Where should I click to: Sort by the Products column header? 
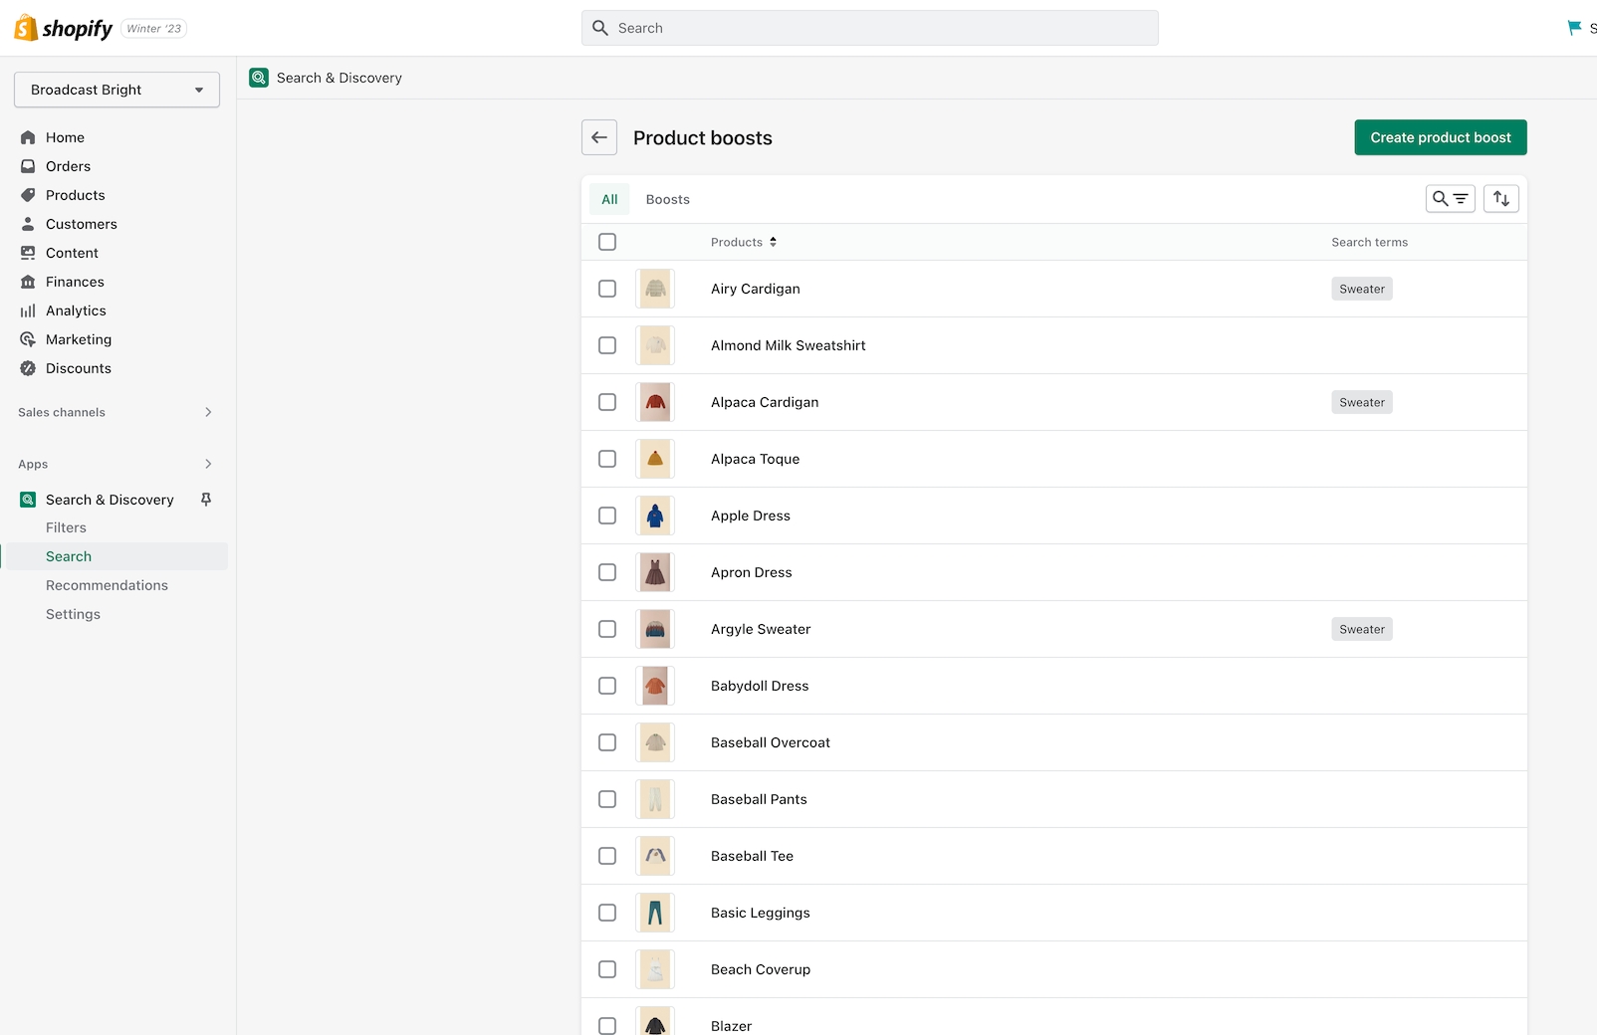pos(743,242)
